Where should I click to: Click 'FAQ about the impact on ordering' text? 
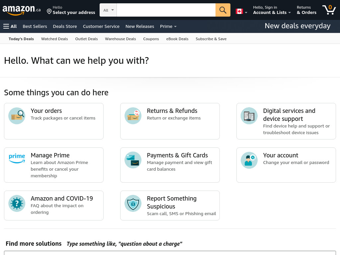pos(57,209)
